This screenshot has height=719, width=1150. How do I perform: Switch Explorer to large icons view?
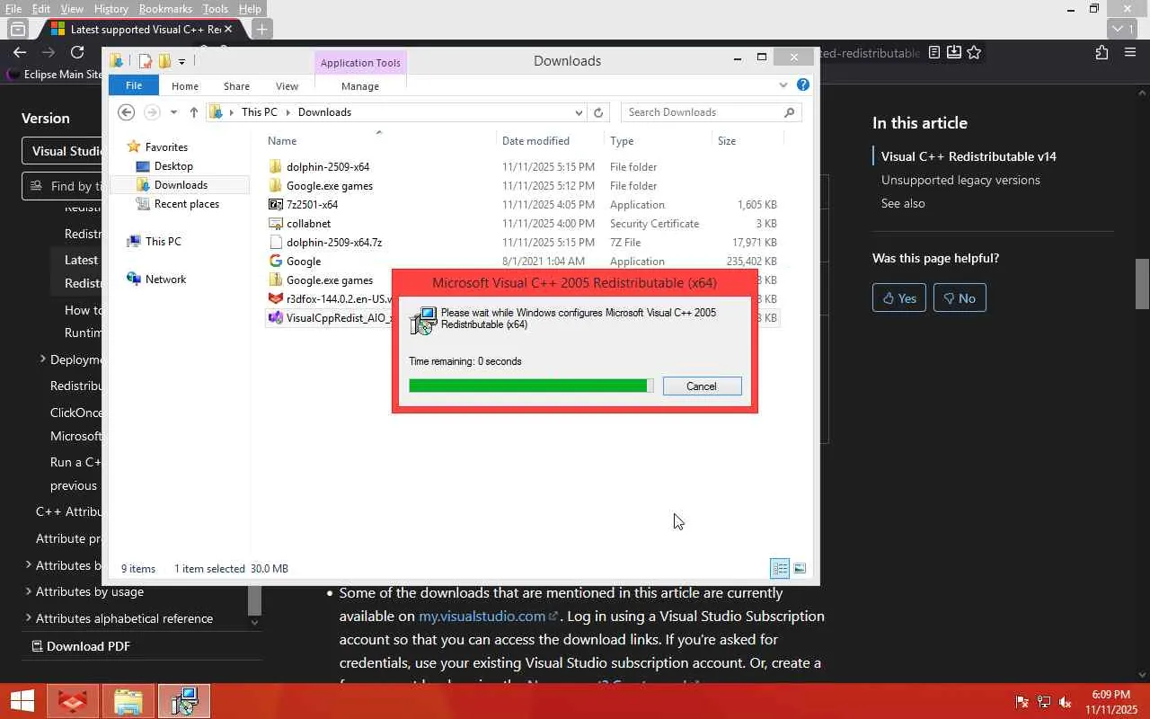click(800, 568)
